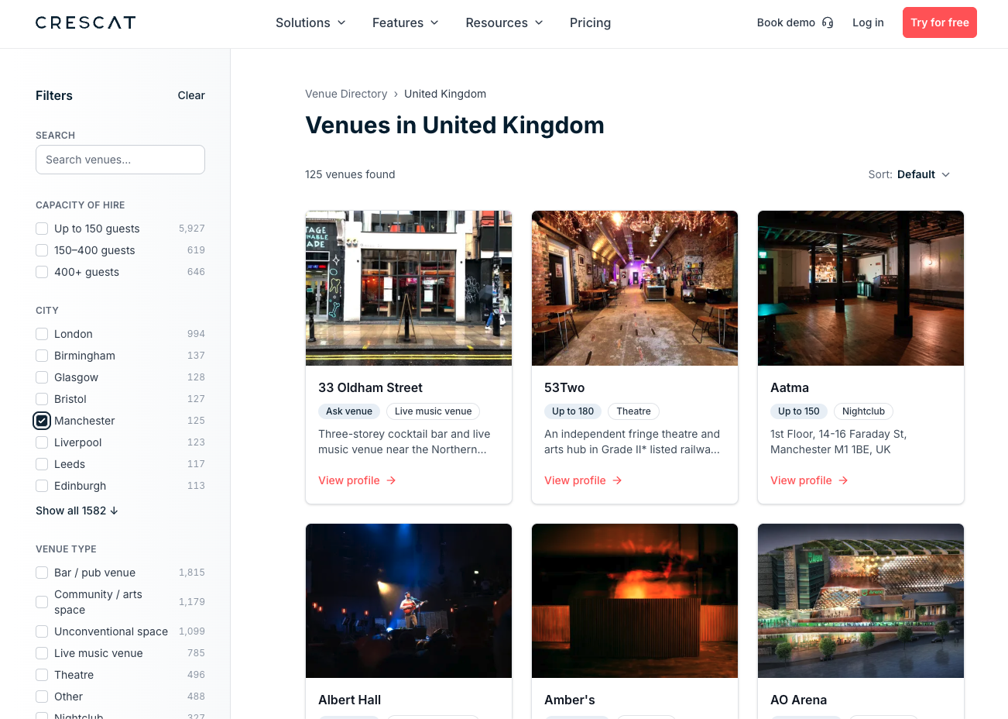This screenshot has width=1008, height=719.
Task: Click the headset icon beside Book demo
Action: click(828, 22)
